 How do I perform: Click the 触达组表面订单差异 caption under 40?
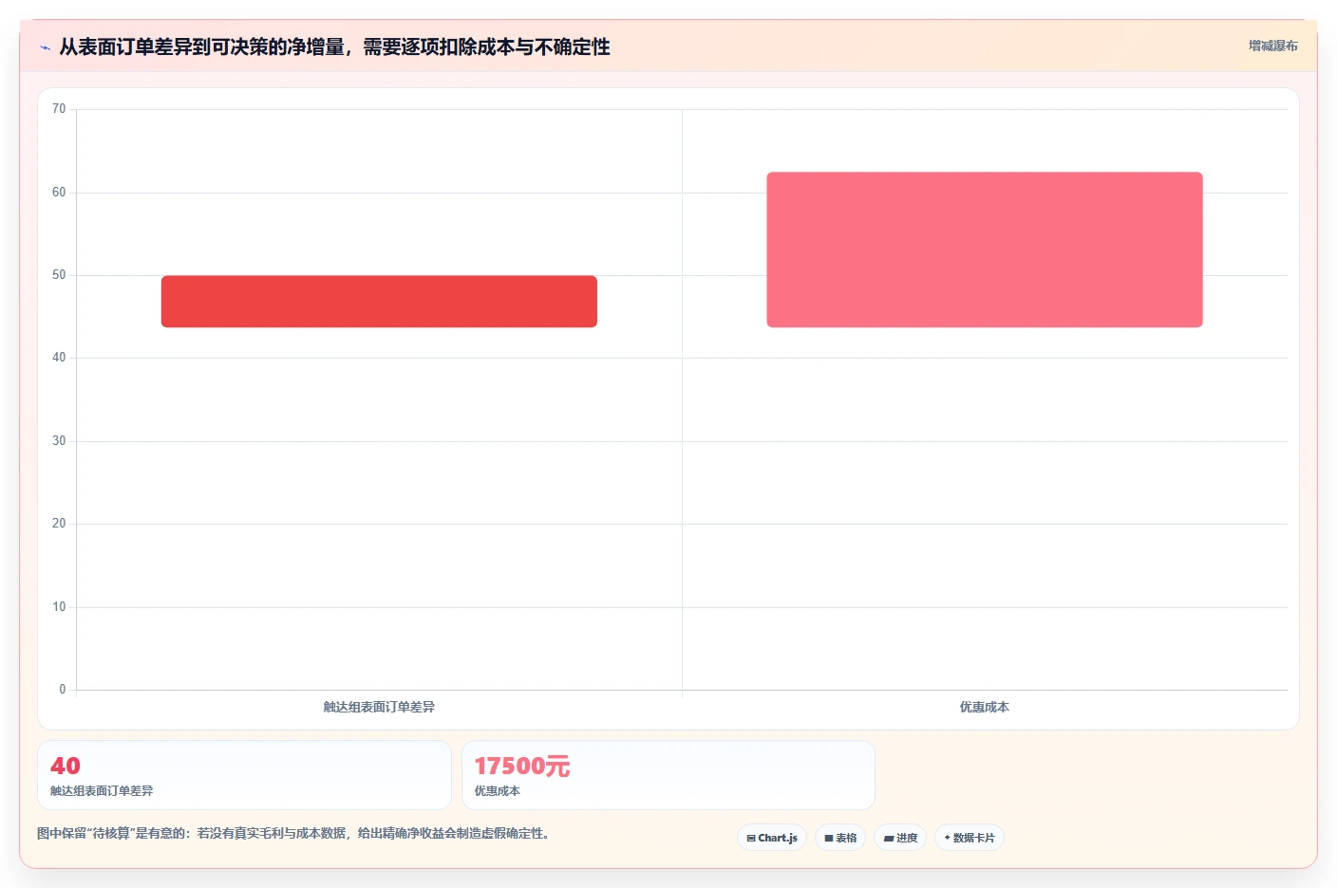coord(102,790)
